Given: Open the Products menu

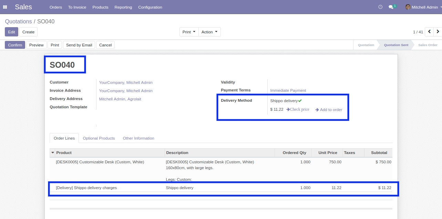Looking at the screenshot, I should [x=100, y=7].
